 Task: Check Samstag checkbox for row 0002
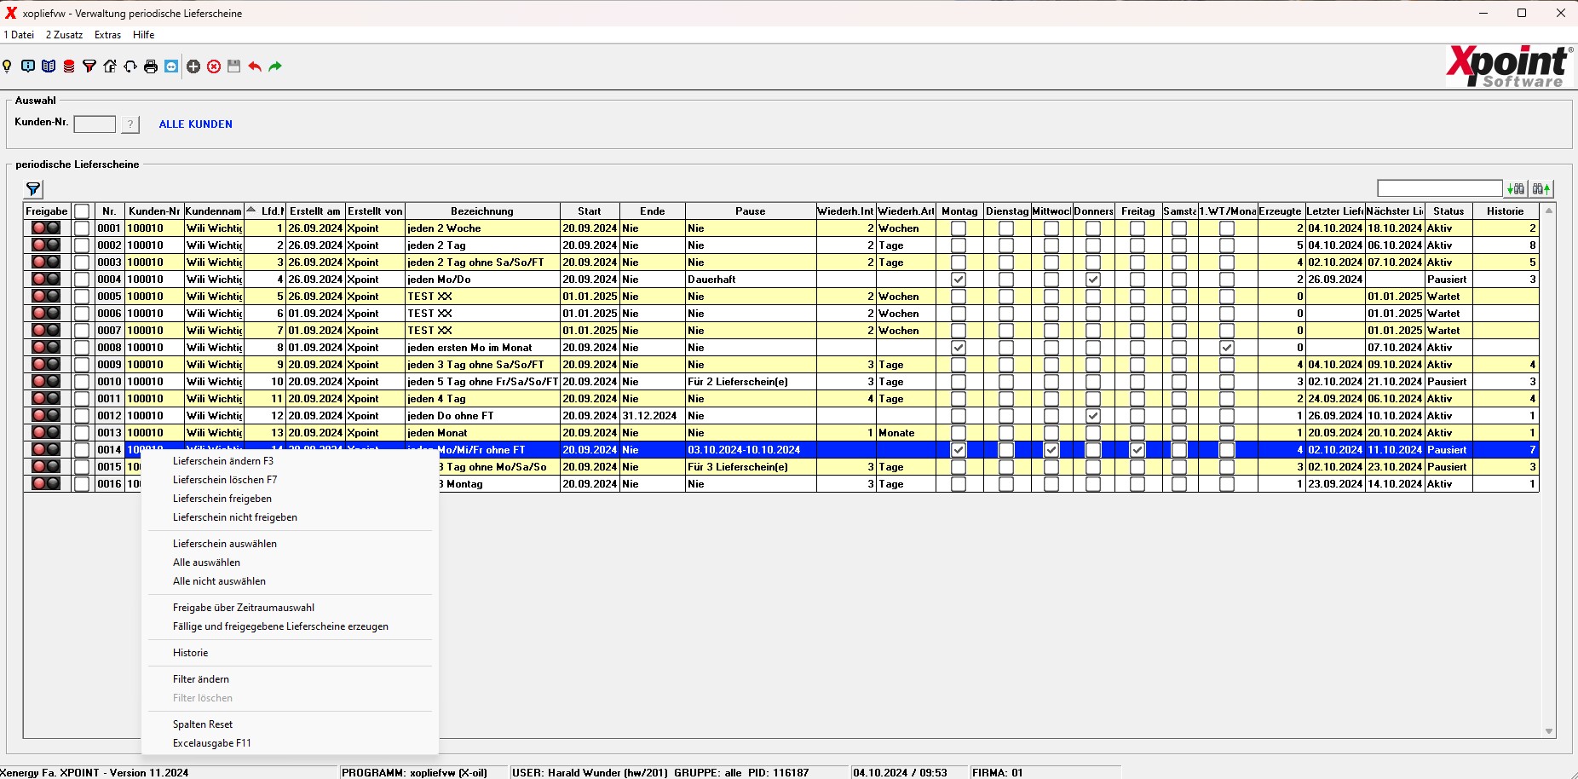click(1179, 245)
